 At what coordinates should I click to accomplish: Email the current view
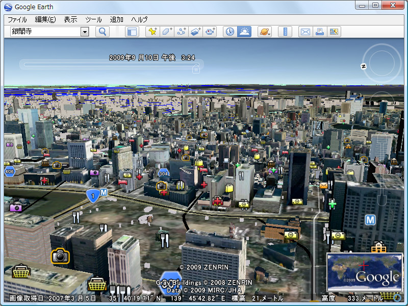click(x=305, y=32)
